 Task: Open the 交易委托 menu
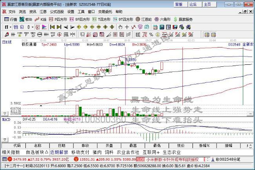[x=105, y=12]
